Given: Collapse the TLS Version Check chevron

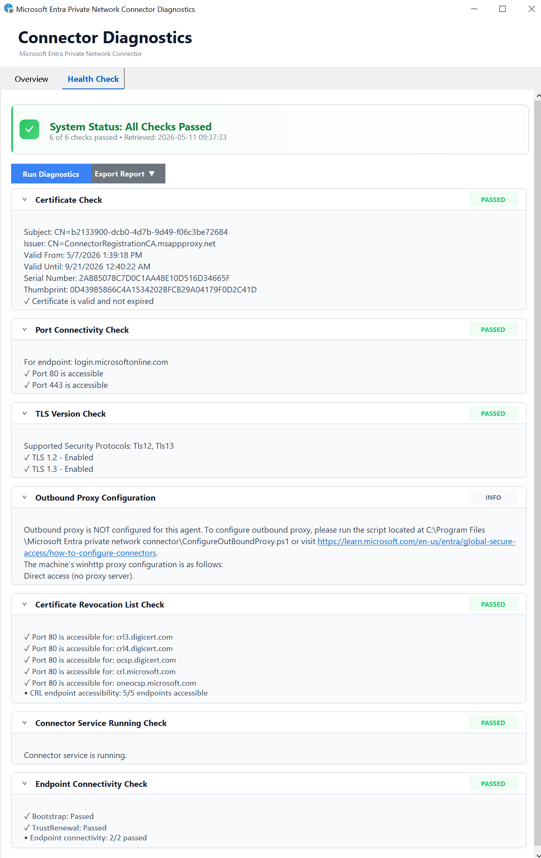Looking at the screenshot, I should click(x=25, y=413).
